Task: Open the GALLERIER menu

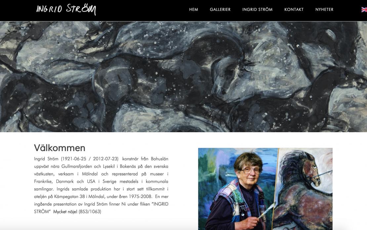Action: (220, 10)
